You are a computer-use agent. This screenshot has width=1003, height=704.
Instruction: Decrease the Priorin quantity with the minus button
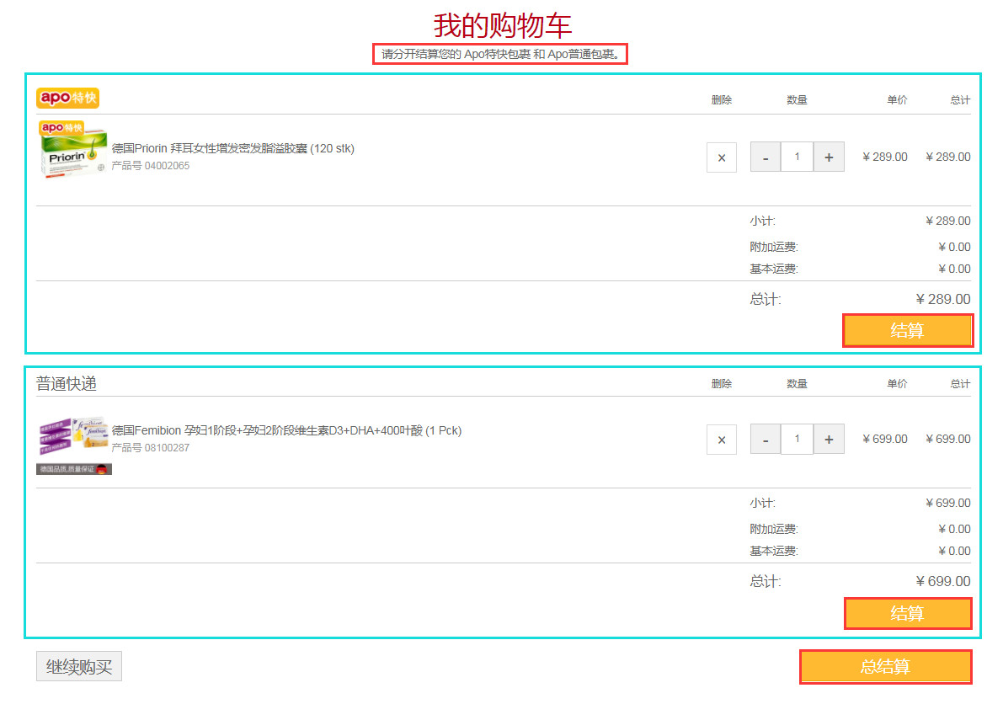[x=765, y=157]
